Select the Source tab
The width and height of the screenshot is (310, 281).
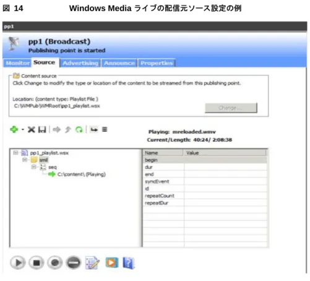[45, 63]
